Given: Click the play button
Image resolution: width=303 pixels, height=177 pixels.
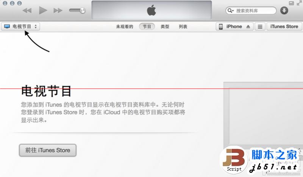Looking at the screenshot, I should (x=43, y=10).
